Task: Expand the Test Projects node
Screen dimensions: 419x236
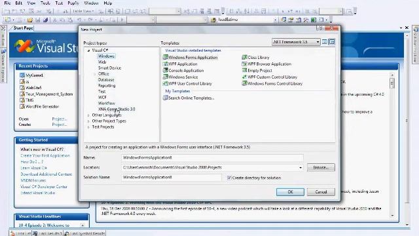Action: point(88,127)
